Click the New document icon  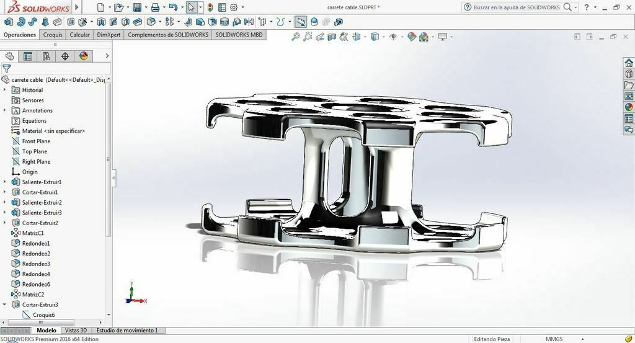pyautogui.click(x=101, y=7)
